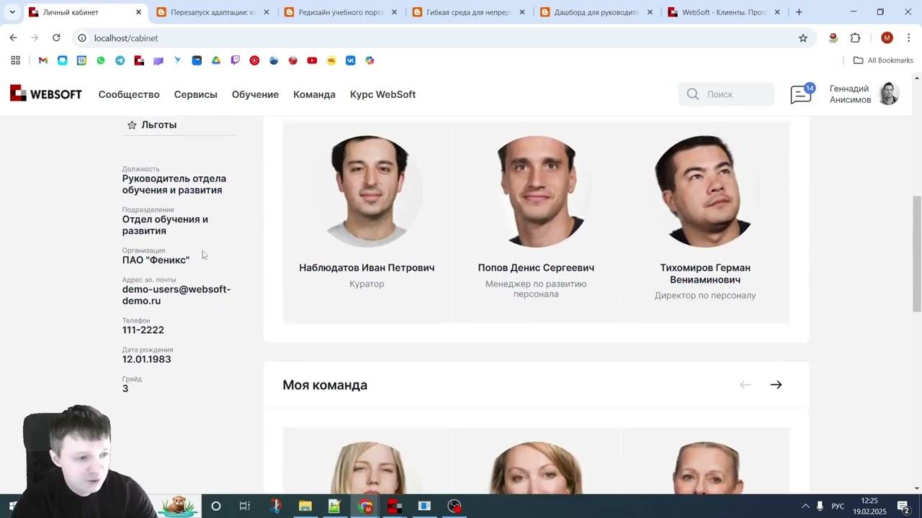Open the tab search dropdown
The width and height of the screenshot is (922, 518).
coord(12,12)
